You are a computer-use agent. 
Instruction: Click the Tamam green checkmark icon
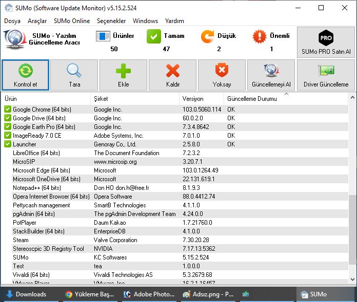154,36
